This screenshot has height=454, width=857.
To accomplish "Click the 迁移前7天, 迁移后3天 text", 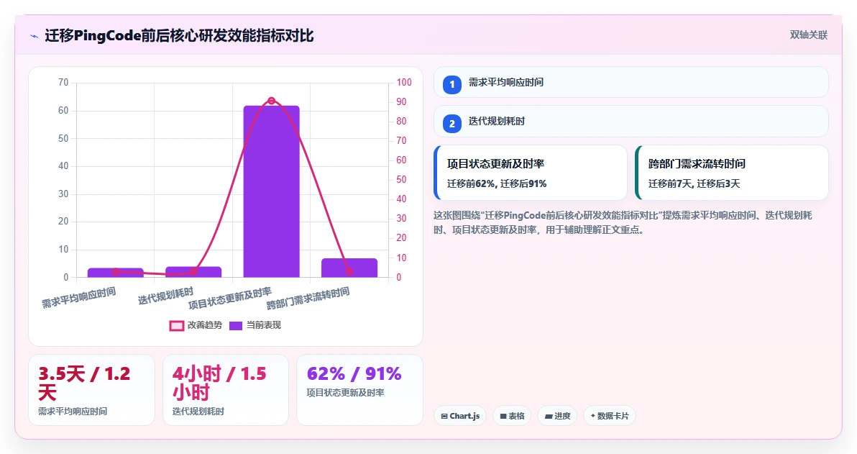I will 694,183.
